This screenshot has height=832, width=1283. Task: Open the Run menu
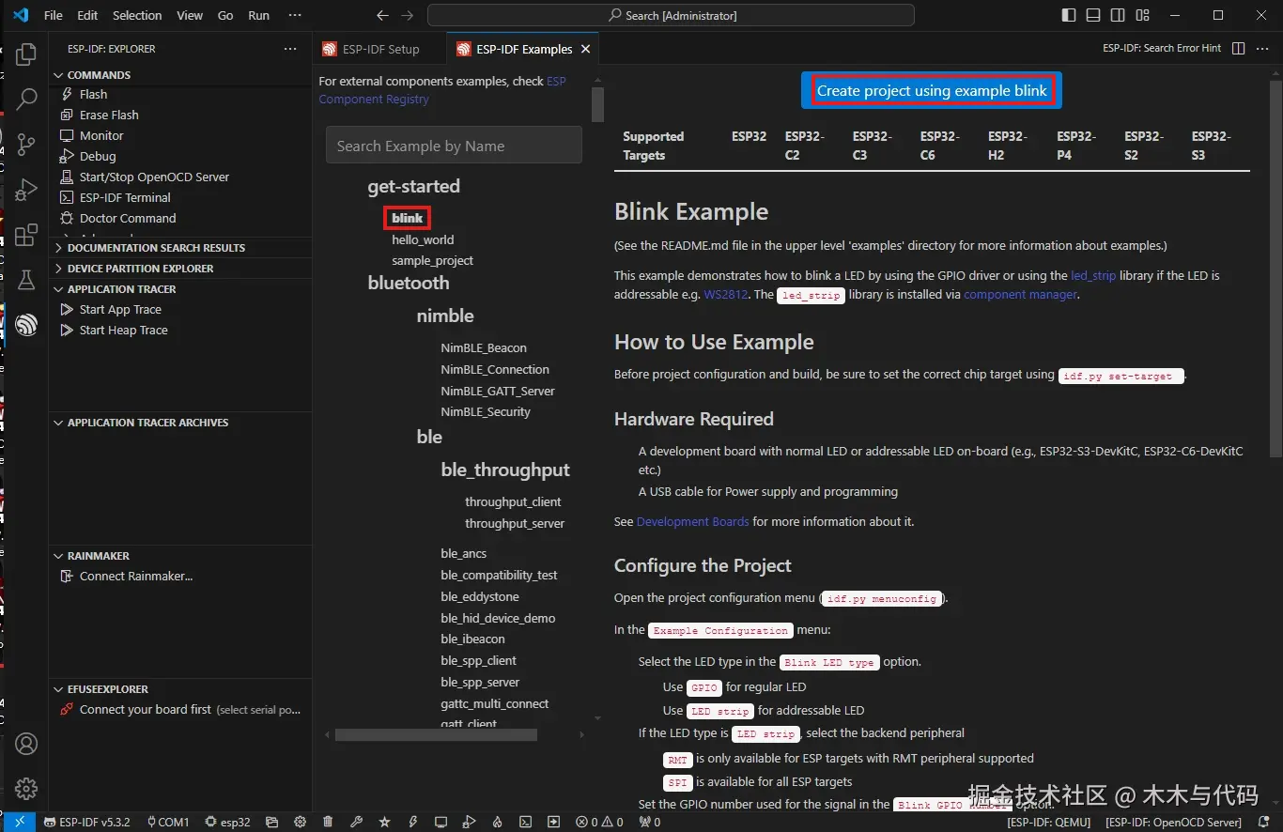click(x=258, y=15)
